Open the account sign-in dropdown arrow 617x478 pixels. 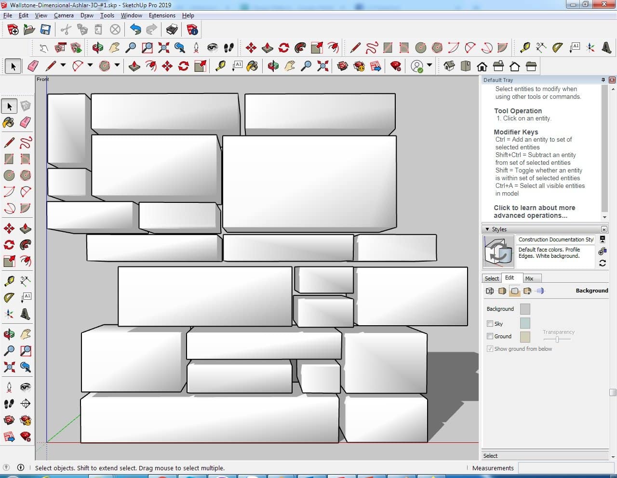coord(429,65)
